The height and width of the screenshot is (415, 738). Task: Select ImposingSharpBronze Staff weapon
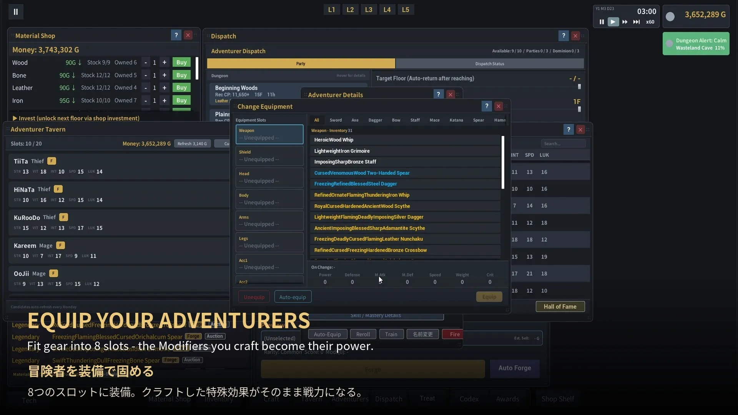[x=405, y=162]
